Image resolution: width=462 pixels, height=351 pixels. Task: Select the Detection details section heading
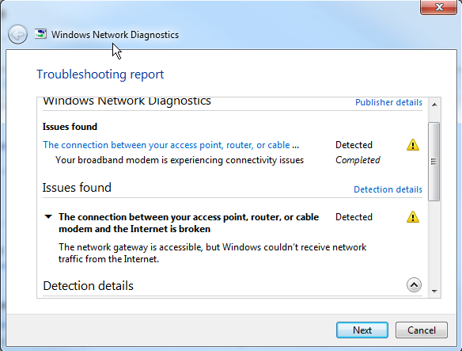(88, 286)
